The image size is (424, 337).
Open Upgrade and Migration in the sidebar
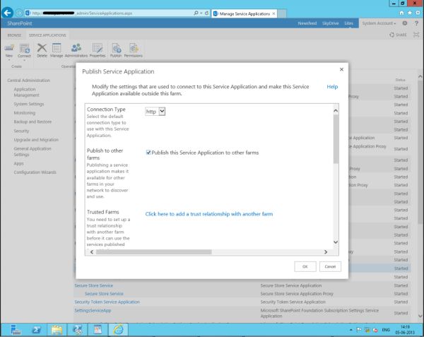click(x=36, y=140)
